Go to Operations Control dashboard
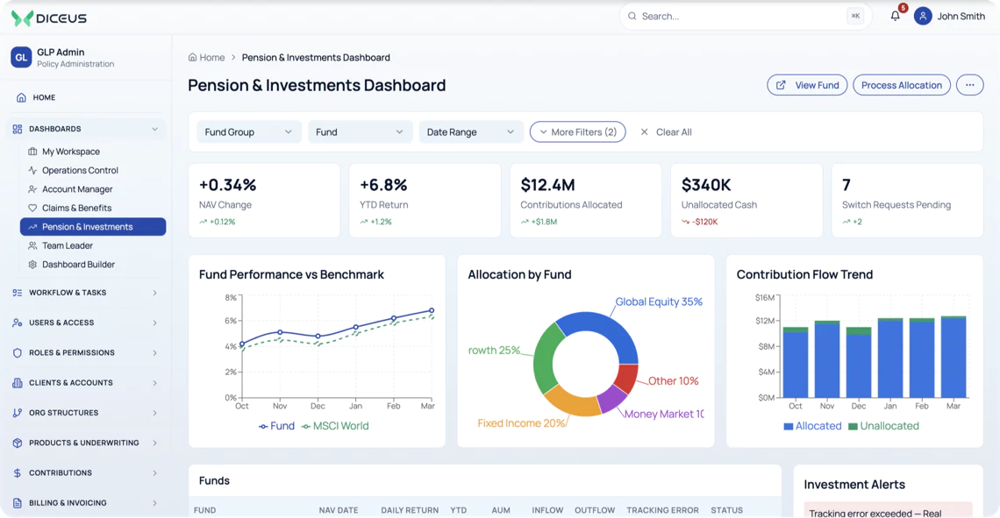This screenshot has height=518, width=1000. (80, 170)
